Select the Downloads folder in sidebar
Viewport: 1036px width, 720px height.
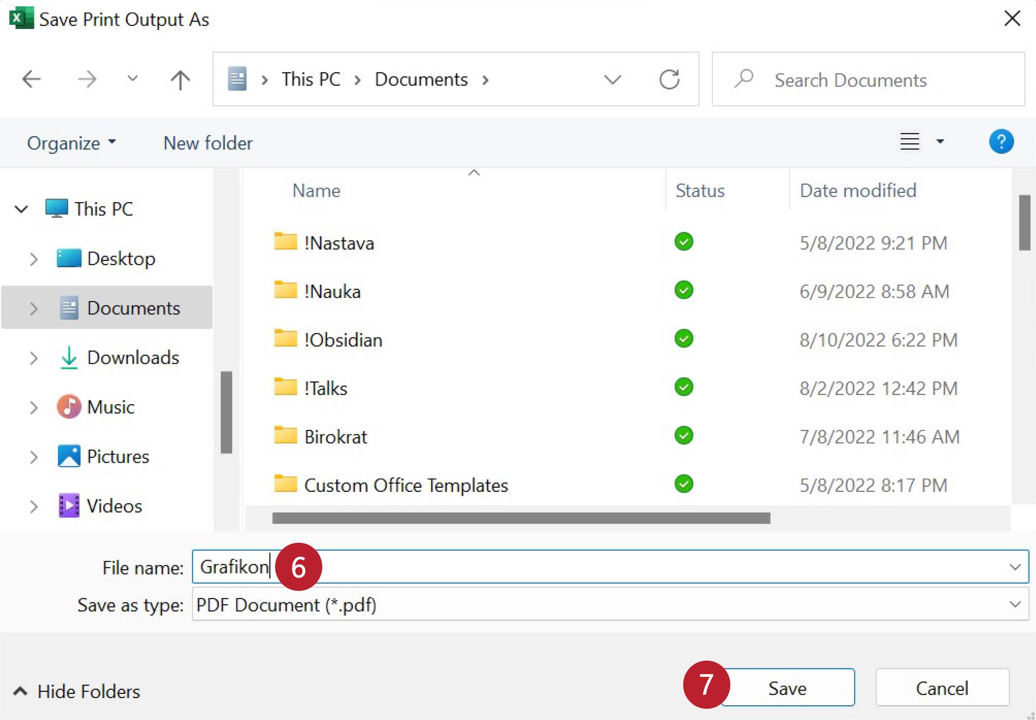(x=133, y=358)
